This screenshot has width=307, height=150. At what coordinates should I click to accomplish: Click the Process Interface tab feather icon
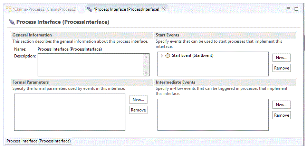pos(89,9)
